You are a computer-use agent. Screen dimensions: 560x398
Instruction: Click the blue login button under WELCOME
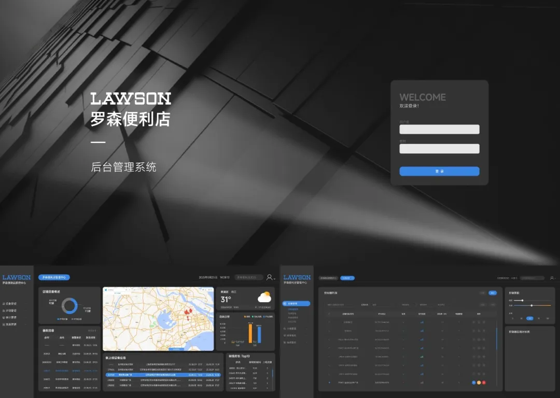coord(439,172)
